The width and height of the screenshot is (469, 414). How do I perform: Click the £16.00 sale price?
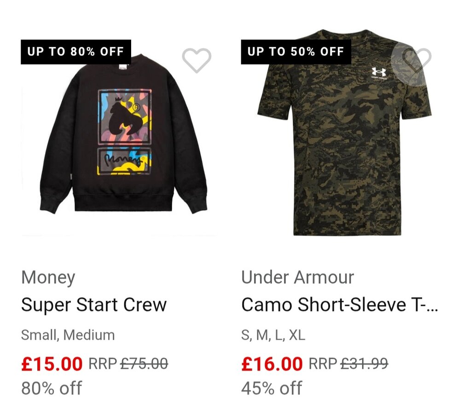[272, 364]
